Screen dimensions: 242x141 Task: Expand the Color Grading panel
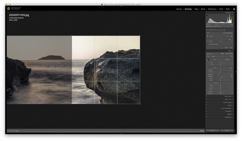click(233, 102)
